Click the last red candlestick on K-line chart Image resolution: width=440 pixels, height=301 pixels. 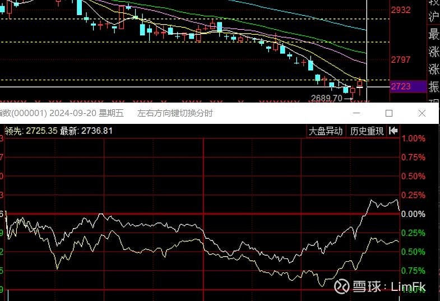[360, 84]
